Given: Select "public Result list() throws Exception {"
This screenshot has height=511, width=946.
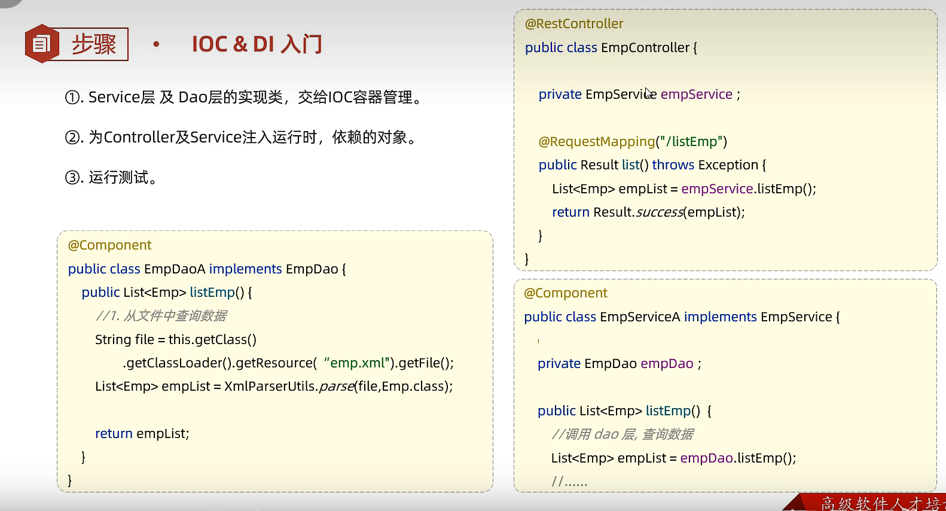Looking at the screenshot, I should (x=652, y=165).
